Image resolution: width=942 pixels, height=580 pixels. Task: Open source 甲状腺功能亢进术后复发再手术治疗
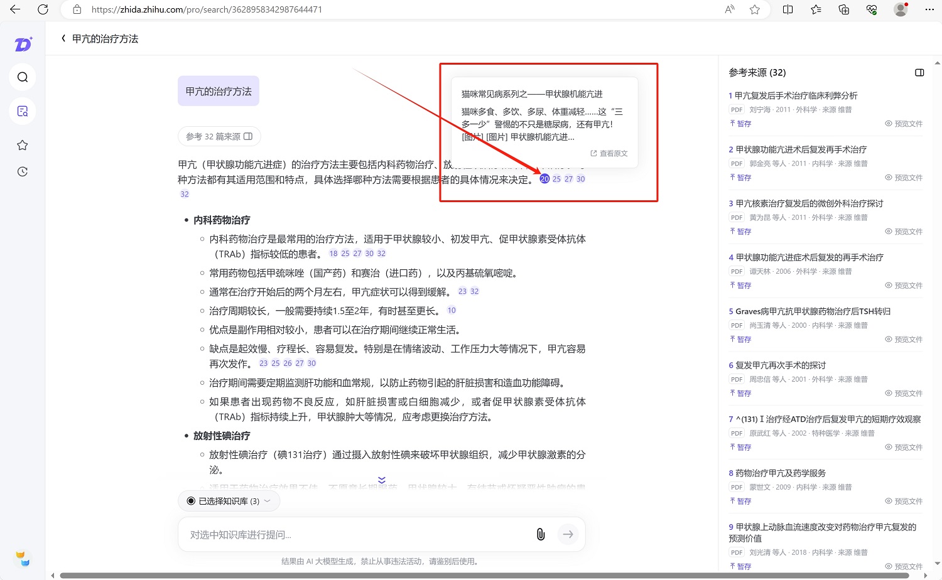click(x=801, y=149)
